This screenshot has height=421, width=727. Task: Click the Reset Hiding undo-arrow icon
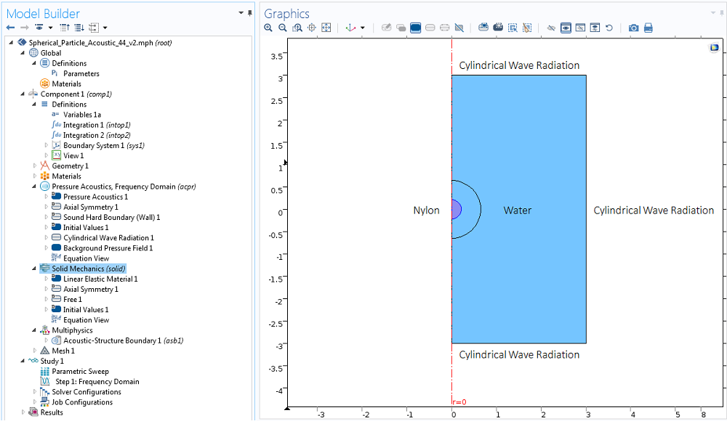click(609, 28)
